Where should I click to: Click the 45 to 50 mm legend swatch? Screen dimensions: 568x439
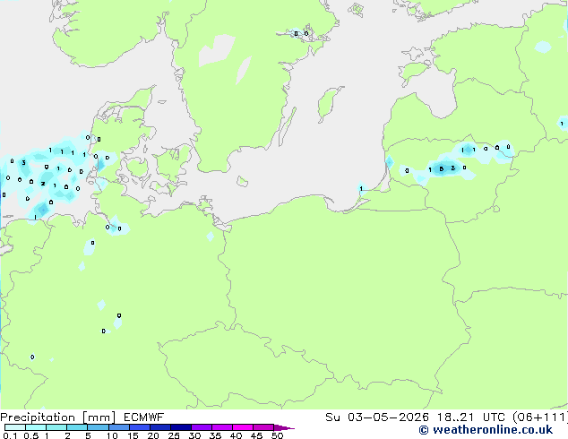(263, 427)
